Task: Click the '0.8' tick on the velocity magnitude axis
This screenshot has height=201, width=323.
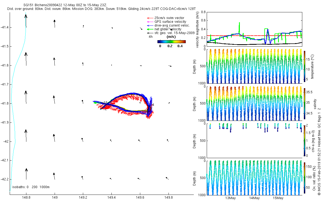Action: tap(203, 12)
